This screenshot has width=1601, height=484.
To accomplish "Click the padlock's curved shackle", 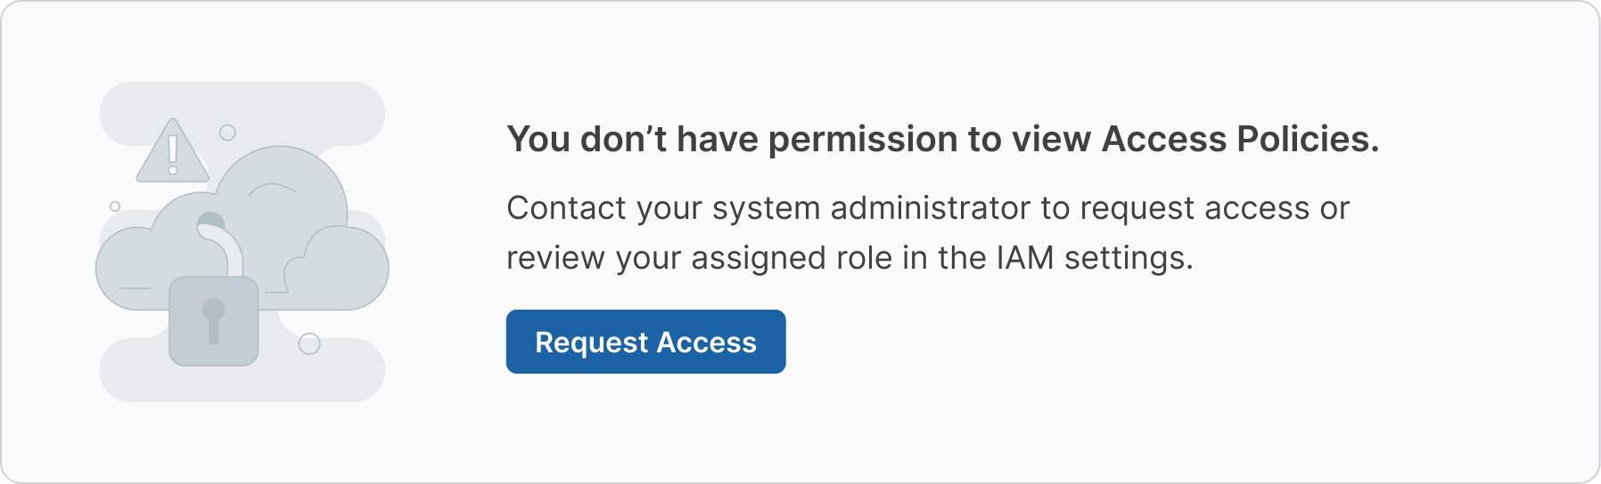I will click(219, 243).
